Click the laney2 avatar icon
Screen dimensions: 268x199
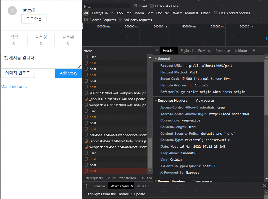(x=12, y=11)
